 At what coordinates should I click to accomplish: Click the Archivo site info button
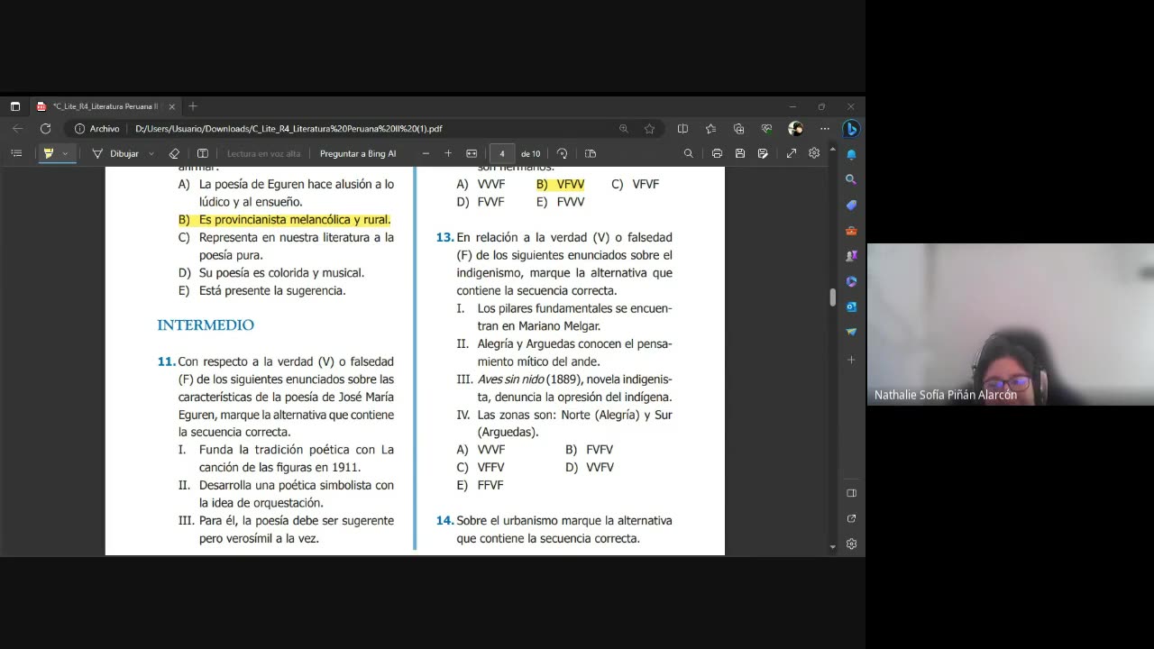click(x=97, y=129)
